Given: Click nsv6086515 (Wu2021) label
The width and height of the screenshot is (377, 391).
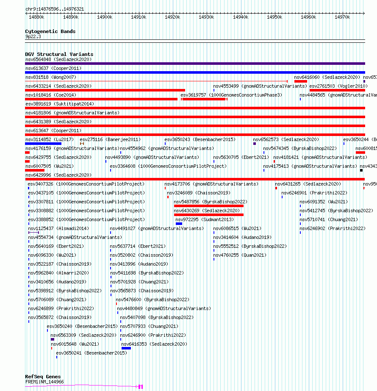Looking at the screenshot, I should pyautogui.click(x=237, y=228).
